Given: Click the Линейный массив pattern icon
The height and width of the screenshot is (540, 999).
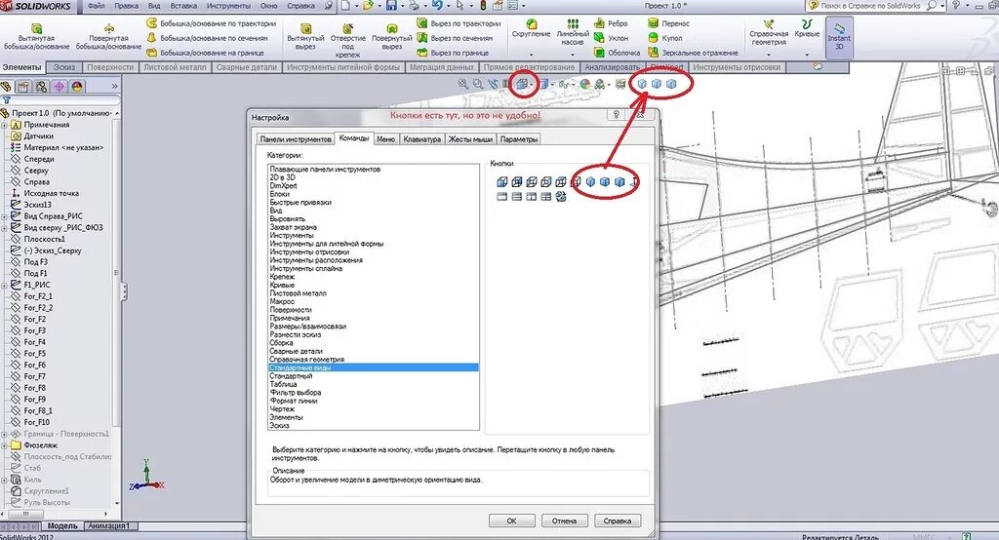Looking at the screenshot, I should [573, 23].
